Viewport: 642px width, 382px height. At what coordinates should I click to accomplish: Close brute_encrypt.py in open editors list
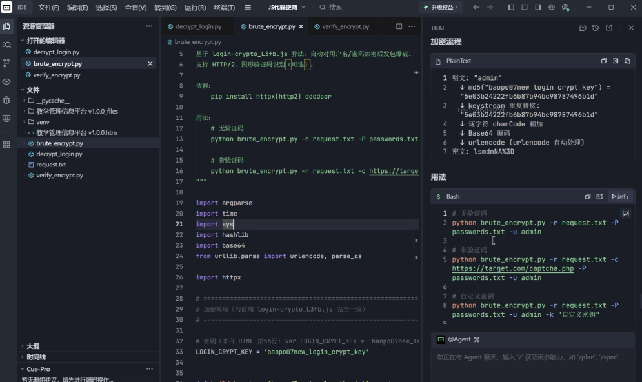tap(150, 63)
